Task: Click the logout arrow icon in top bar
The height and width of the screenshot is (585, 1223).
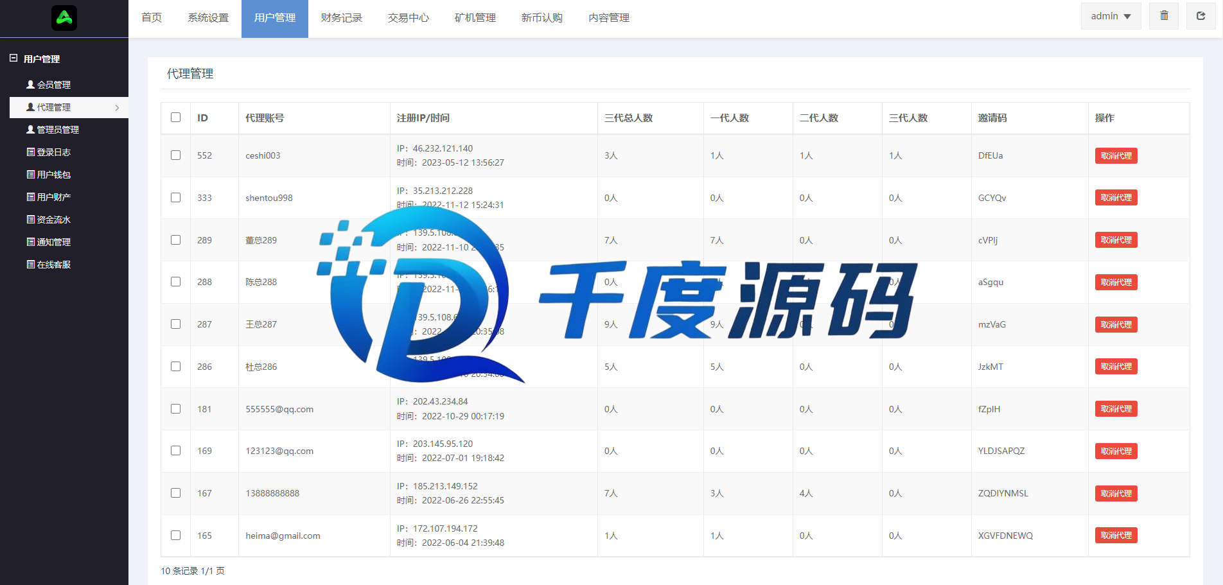Action: [1201, 16]
